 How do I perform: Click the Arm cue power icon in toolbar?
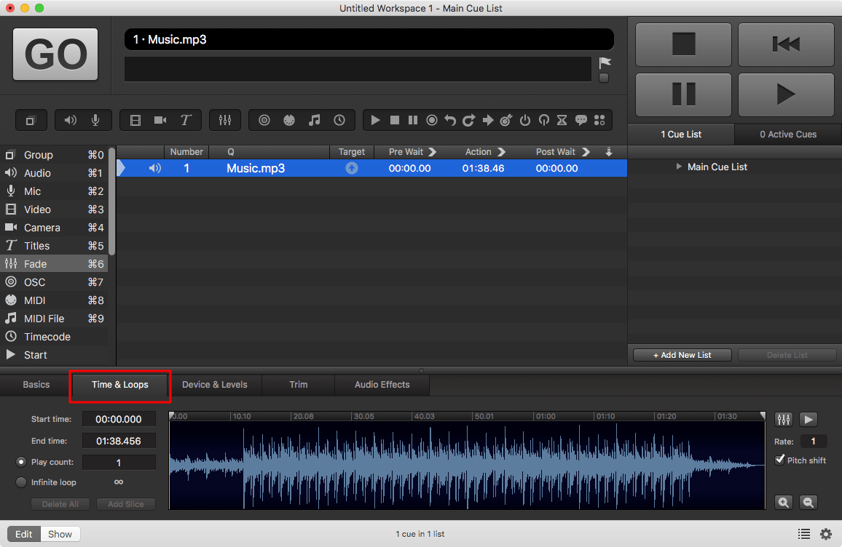coord(525,120)
